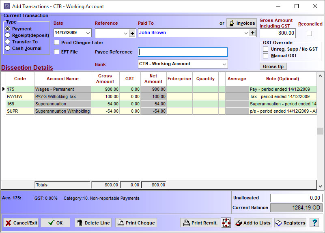
Task: Click the red arrows icon beside Print Remit.
Action: click(226, 223)
